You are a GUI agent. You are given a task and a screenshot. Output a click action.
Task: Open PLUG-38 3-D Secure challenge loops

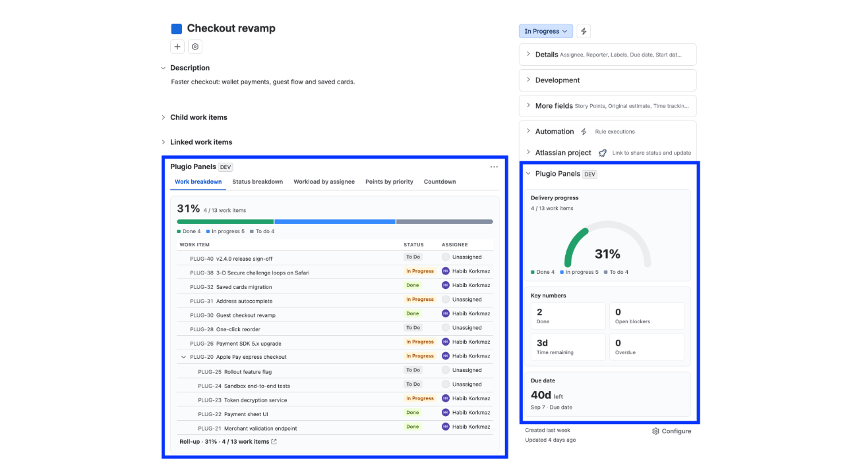pos(249,273)
